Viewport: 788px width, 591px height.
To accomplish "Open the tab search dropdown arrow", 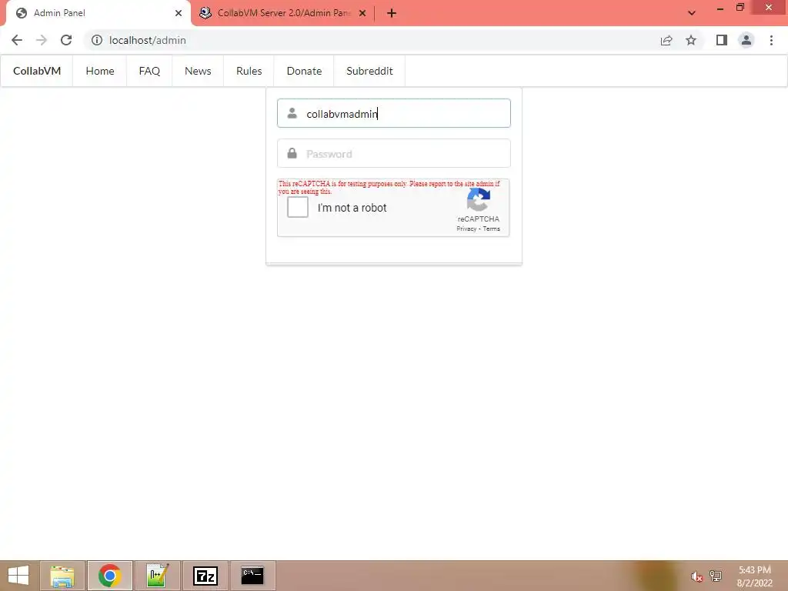I will pos(692,13).
